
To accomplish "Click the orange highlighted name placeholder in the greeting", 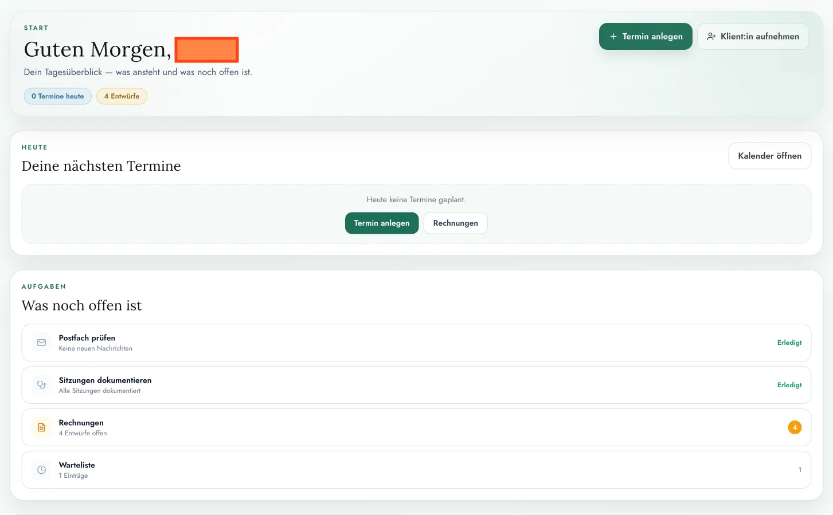I will (x=207, y=49).
